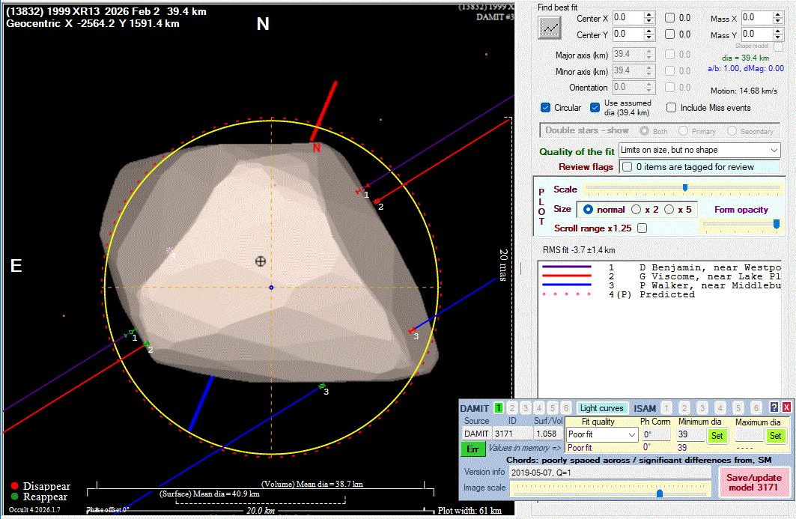Click the Find best fit graph icon
This screenshot has height=519, width=796.
tap(550, 28)
